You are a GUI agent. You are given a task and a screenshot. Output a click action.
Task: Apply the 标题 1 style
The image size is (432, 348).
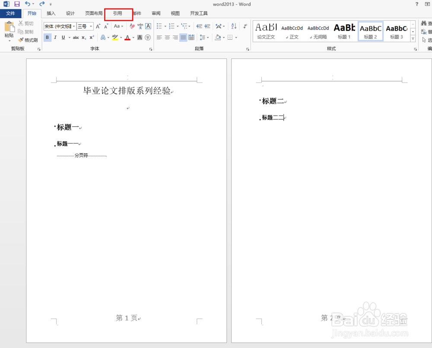(344, 30)
